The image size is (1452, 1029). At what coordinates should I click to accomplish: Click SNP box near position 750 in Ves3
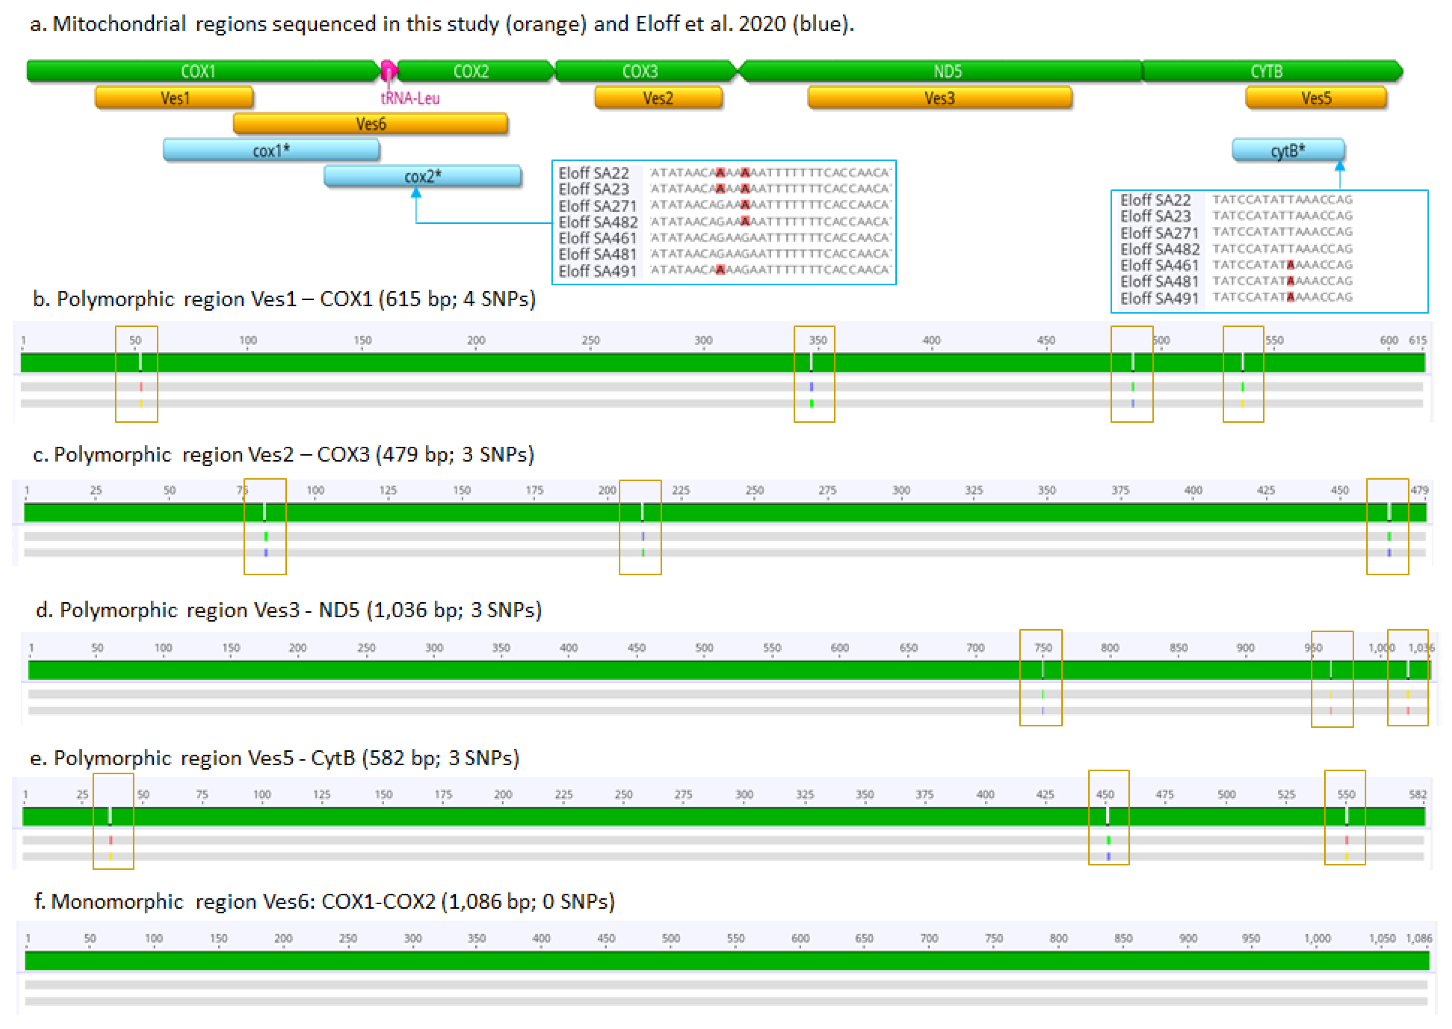click(x=1040, y=677)
